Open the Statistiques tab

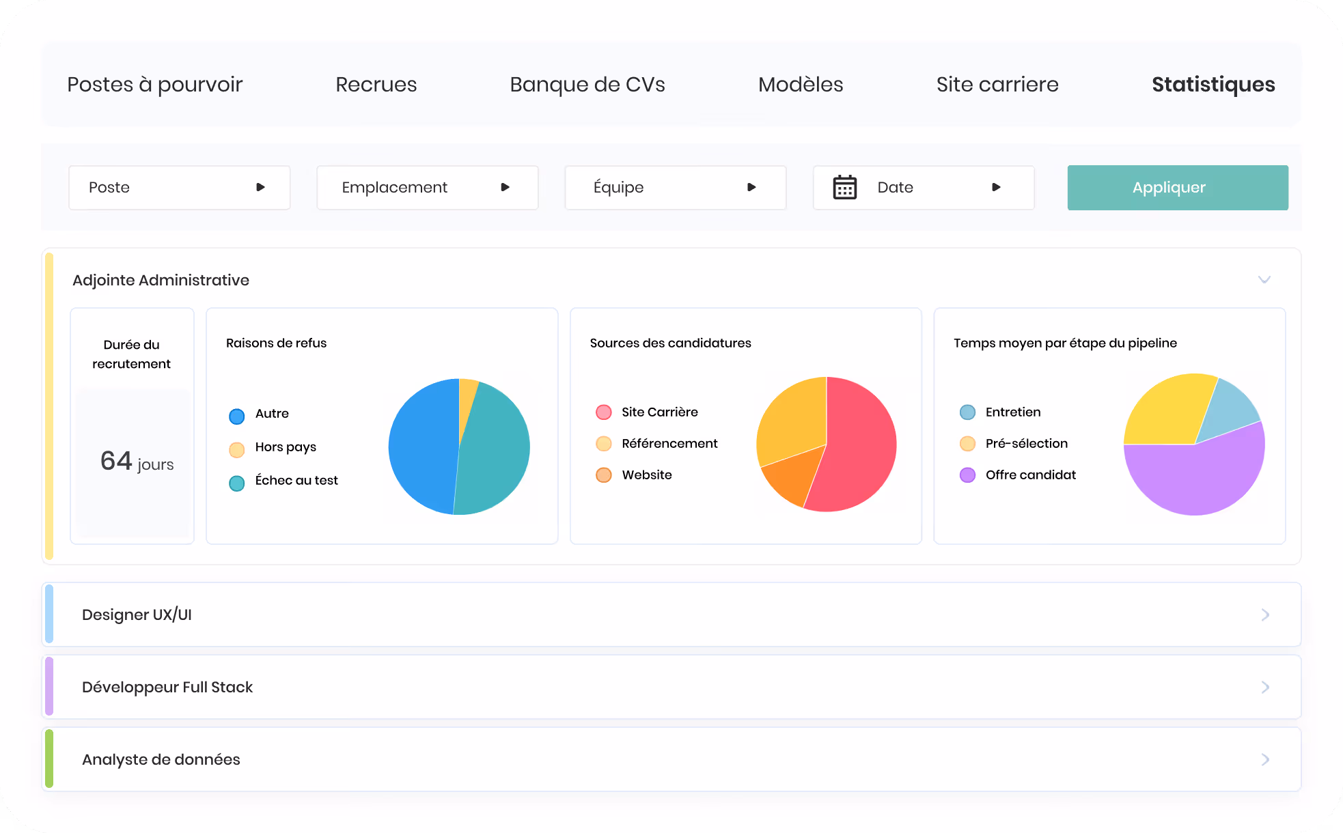pos(1213,84)
